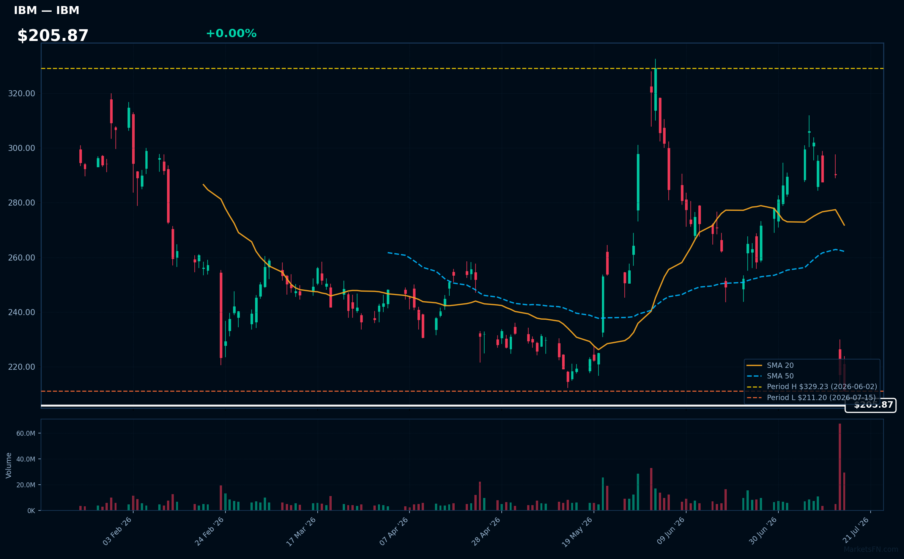Click the 03 Feb '26 date label
Screen dimensions: 904x559
(x=117, y=531)
